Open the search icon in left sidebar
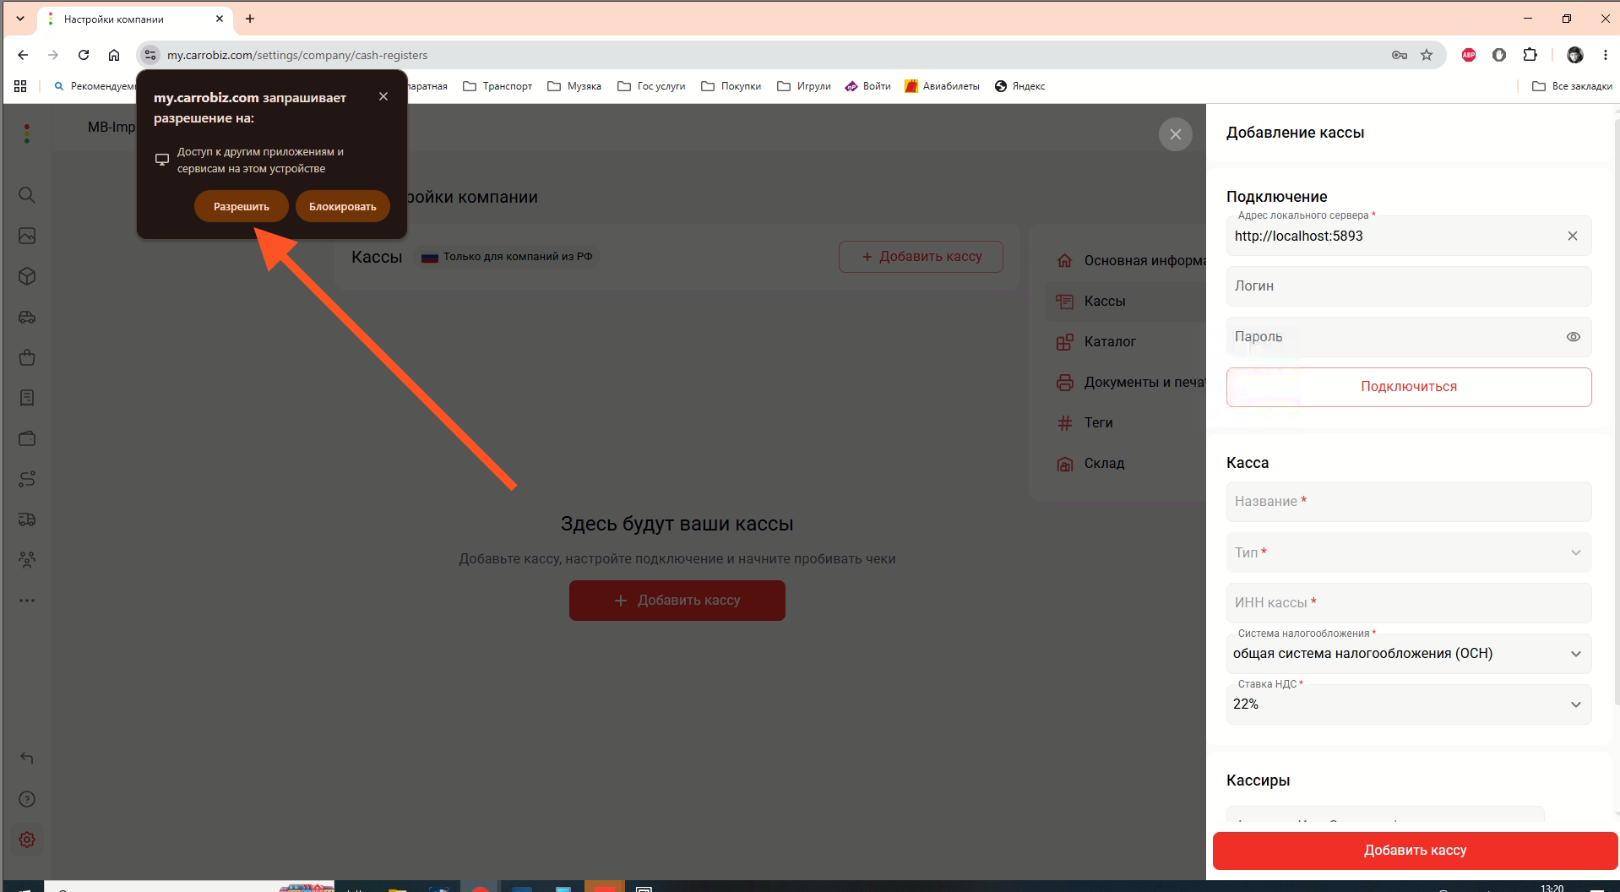 (27, 195)
